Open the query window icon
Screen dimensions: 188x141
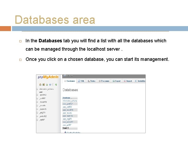[47, 85]
